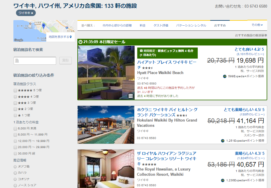Check the 3つ星 star class filter
Screen dimensions: 271x188
coord(15,103)
